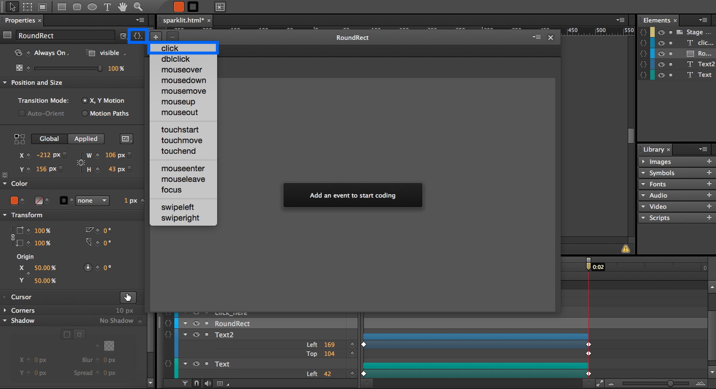Viewport: 716px width, 389px height.
Task: Open the Open Actions braces icon in Properties
Action: [138, 35]
